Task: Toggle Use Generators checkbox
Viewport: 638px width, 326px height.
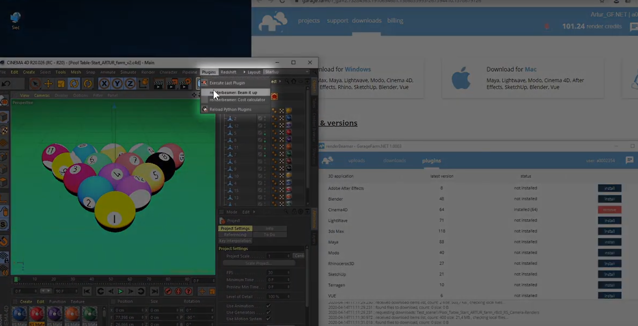Action: [x=268, y=312]
